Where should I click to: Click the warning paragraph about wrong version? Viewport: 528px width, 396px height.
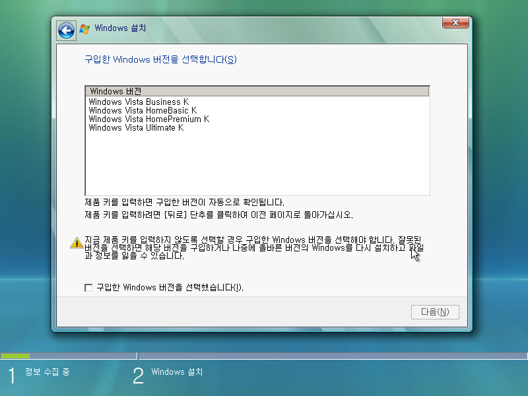[x=254, y=248]
